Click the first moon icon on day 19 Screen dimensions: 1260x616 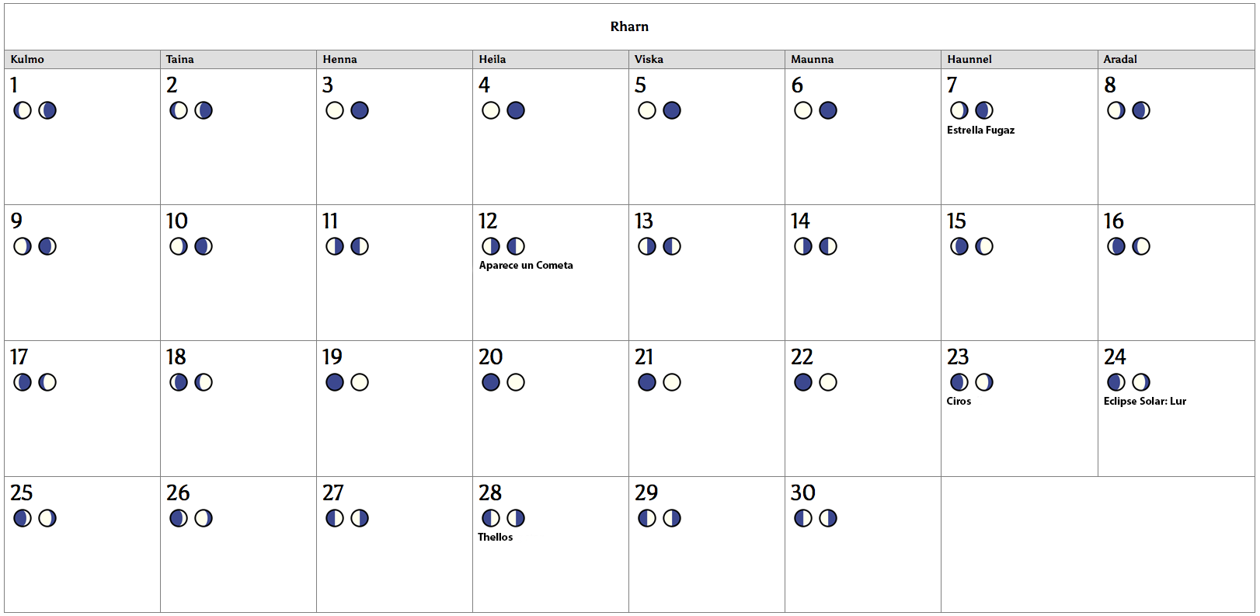[x=335, y=382]
